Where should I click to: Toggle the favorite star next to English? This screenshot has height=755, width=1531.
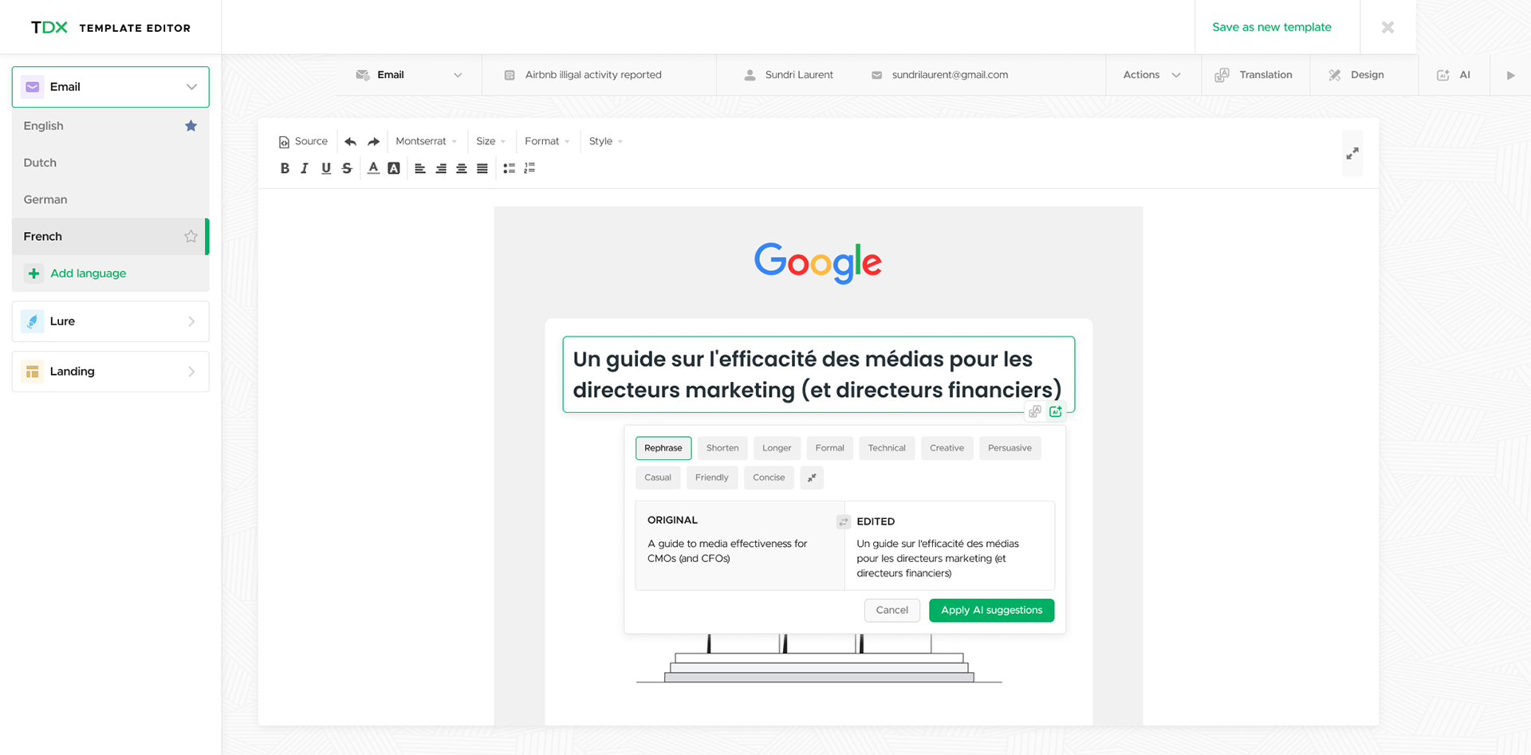pos(191,125)
